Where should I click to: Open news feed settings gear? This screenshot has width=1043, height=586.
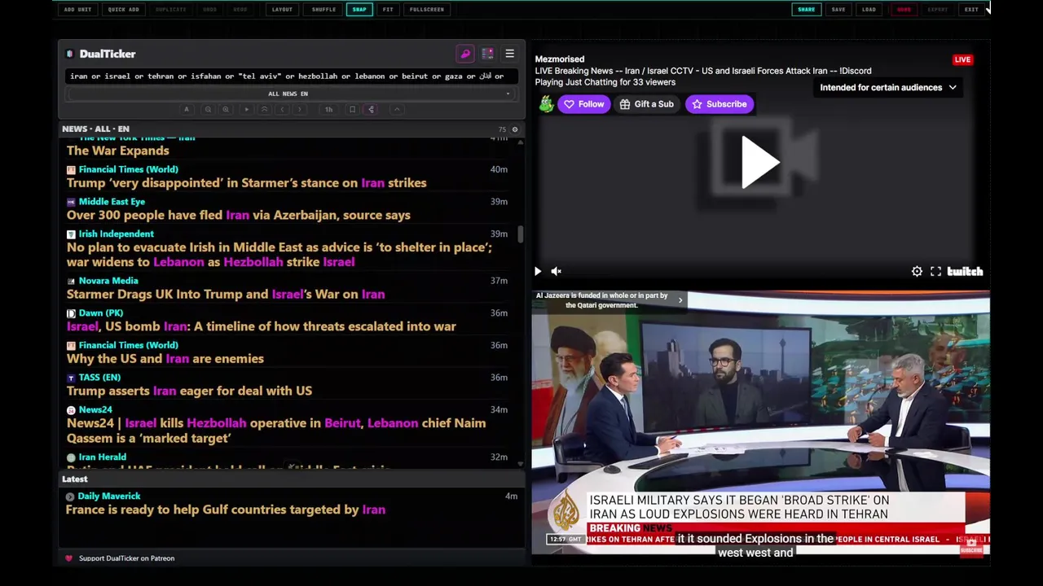click(514, 129)
